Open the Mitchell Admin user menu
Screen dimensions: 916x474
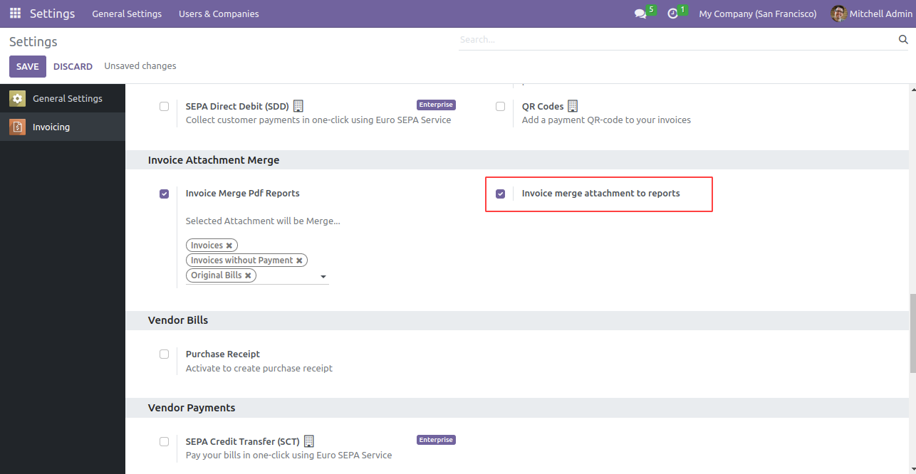pos(871,14)
